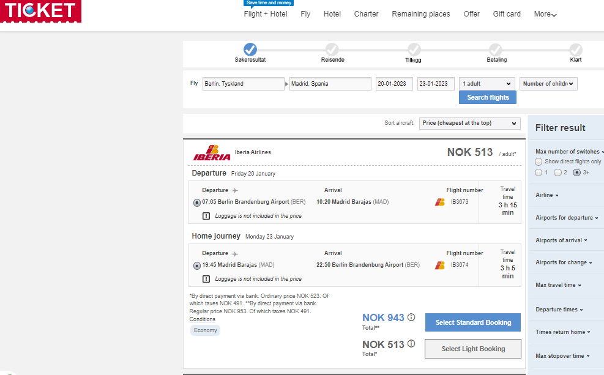
Task: Expand Airline filter
Action: [x=547, y=195]
